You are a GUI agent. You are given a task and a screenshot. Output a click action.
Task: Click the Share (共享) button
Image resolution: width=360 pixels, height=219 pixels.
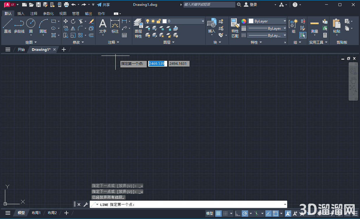[x=103, y=4]
